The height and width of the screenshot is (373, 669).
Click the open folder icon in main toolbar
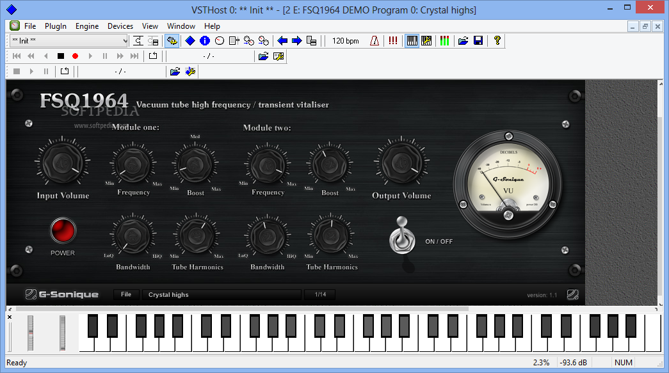tap(463, 41)
